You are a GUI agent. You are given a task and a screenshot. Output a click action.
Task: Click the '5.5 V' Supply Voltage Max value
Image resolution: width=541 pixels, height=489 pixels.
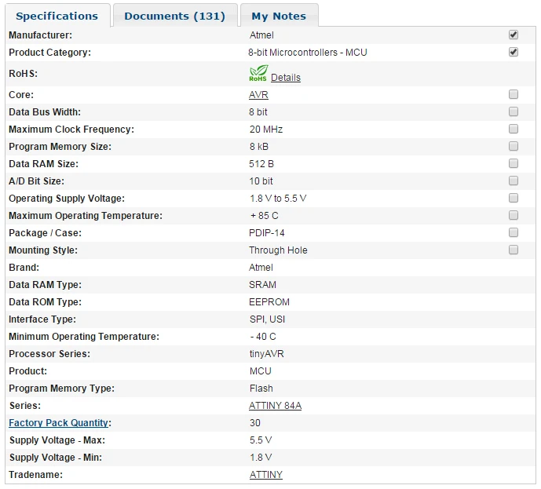[261, 440]
